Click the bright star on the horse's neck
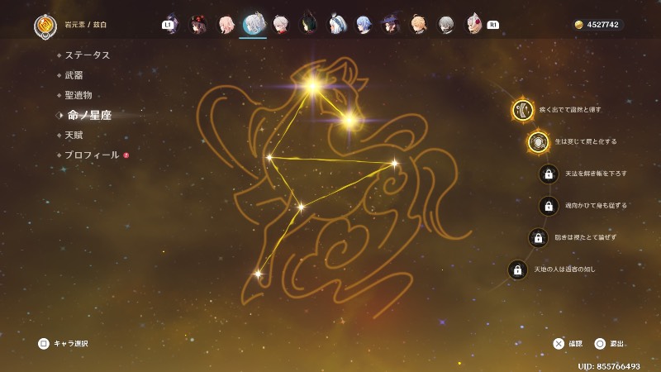Image resolution: width=661 pixels, height=372 pixels. point(350,121)
